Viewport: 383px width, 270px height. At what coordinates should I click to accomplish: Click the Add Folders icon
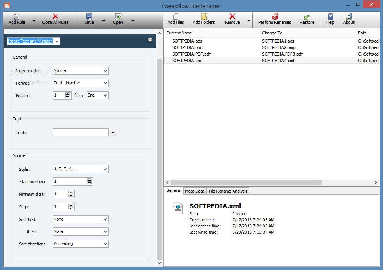pos(204,16)
